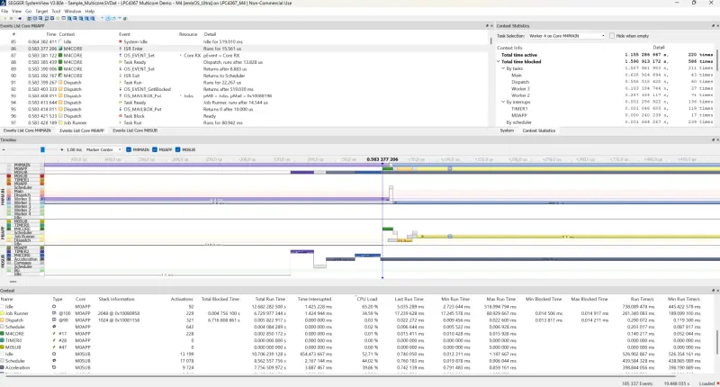The image size is (720, 387).
Task: Toggle the M4MAIN core checkbox in Timeline
Action: click(x=129, y=149)
